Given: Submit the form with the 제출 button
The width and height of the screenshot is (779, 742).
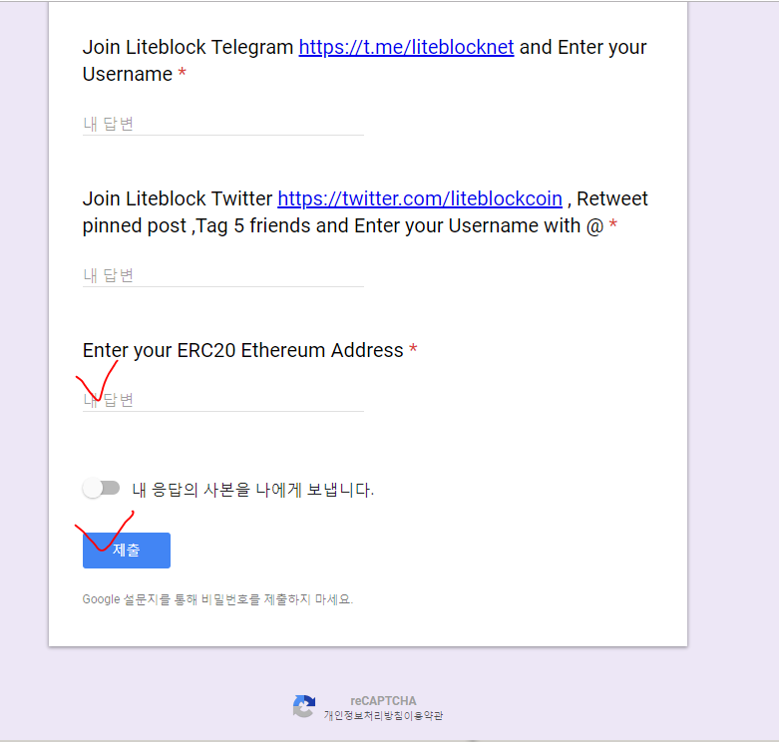Looking at the screenshot, I should tap(127, 551).
